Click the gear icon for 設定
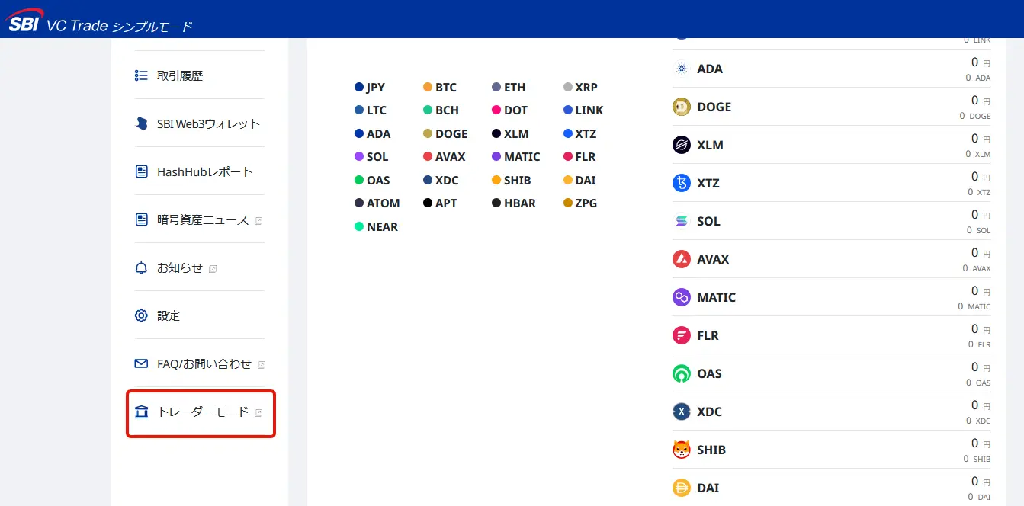Viewport: 1024px width, 506px height. tap(141, 315)
